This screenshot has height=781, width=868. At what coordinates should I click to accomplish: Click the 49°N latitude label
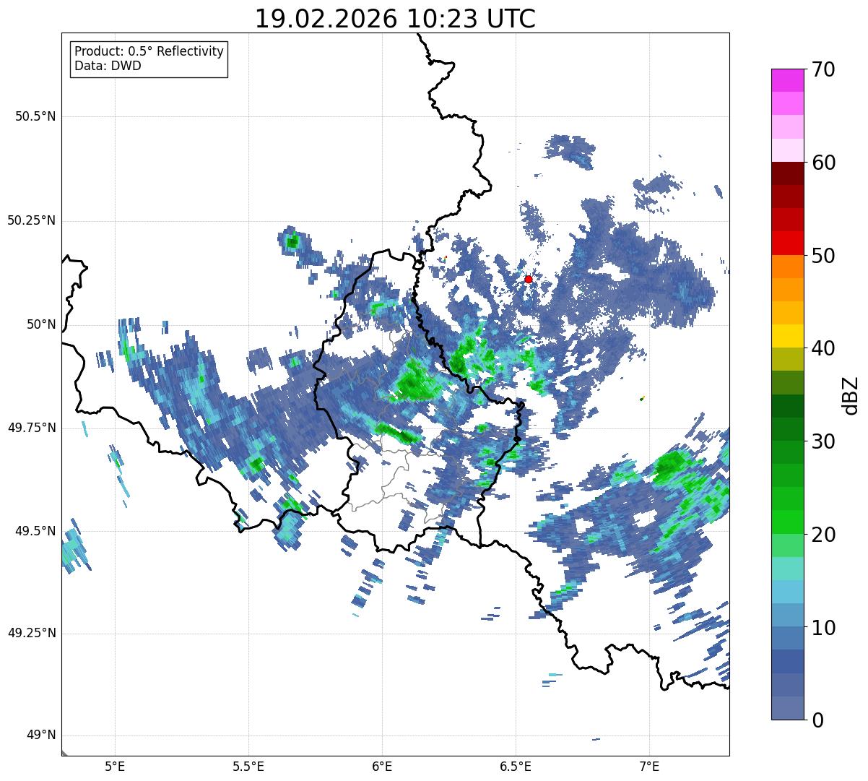pos(41,735)
